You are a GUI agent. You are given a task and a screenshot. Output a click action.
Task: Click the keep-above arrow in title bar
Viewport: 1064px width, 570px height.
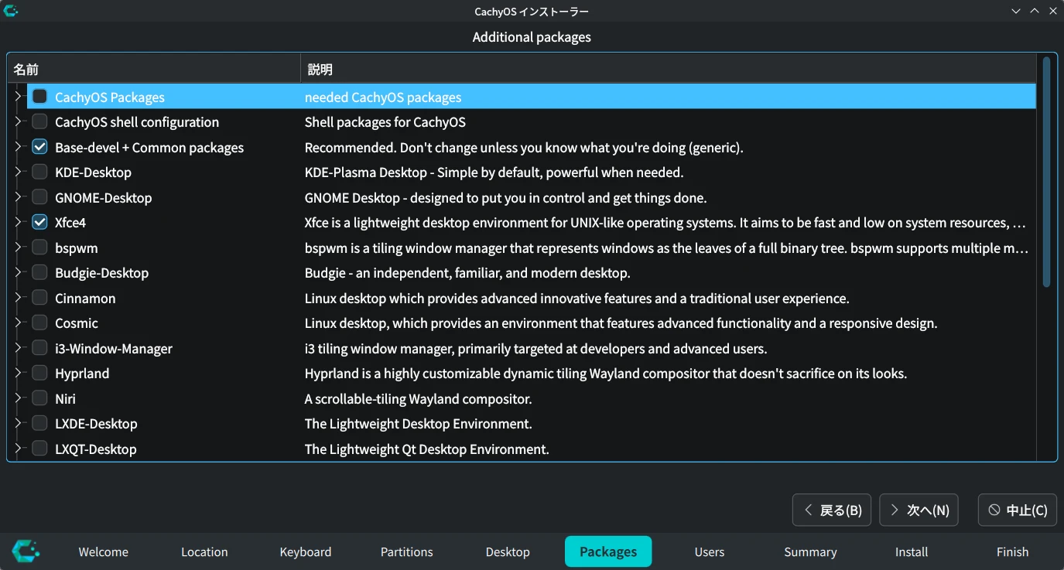click(1035, 11)
